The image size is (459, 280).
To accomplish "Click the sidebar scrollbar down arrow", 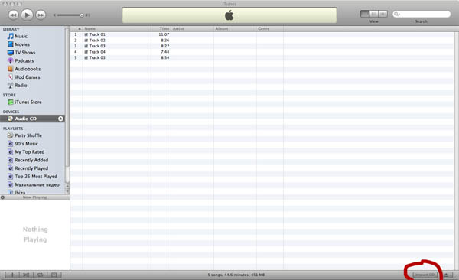I will pos(67,190).
